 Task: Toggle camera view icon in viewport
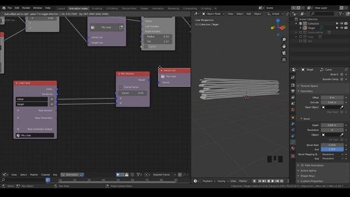click(x=284, y=53)
